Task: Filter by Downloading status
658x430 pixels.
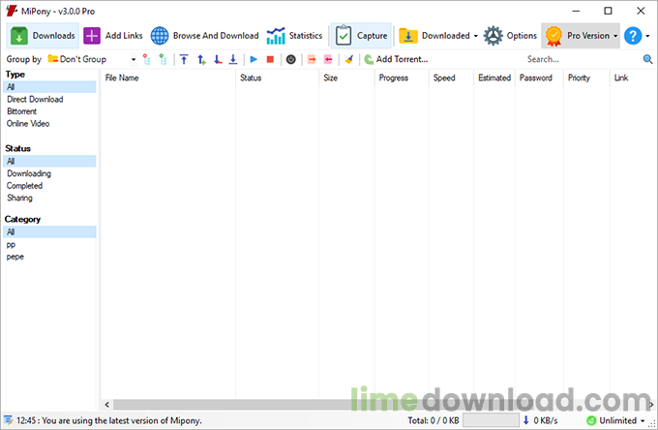Action: pyautogui.click(x=28, y=173)
